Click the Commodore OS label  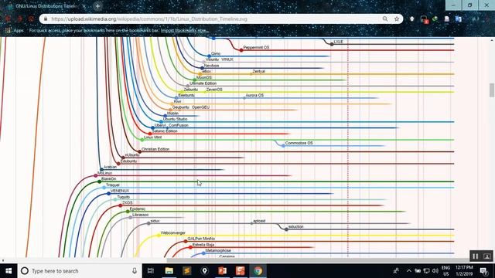(x=299, y=143)
